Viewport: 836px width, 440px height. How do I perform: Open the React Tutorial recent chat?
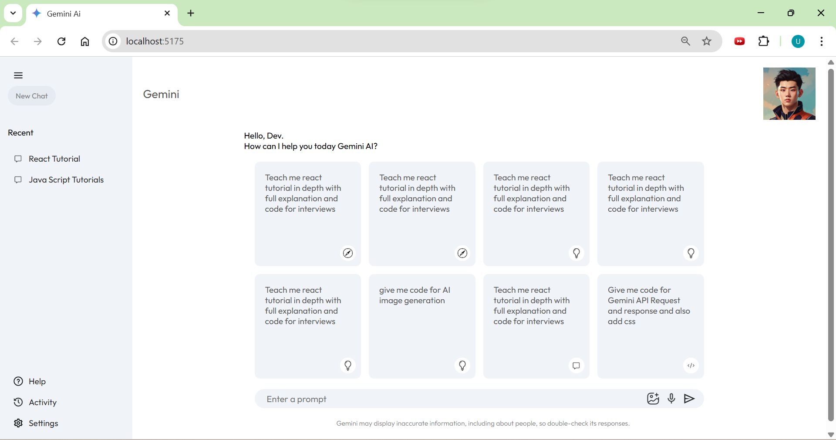(54, 159)
